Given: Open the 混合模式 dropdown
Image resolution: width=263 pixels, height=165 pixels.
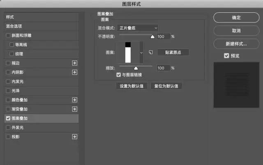Looking at the screenshot, I should (138, 28).
